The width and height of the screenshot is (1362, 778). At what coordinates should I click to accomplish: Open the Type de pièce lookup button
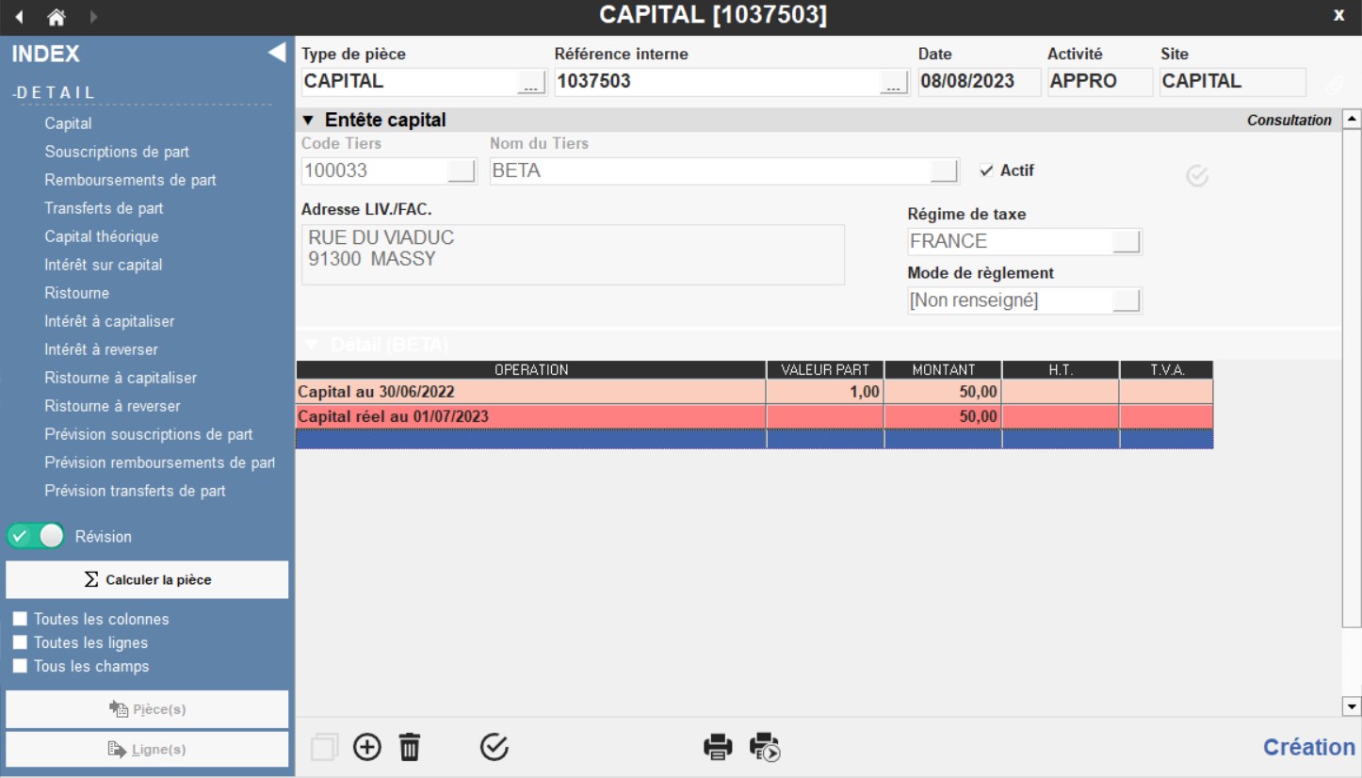click(531, 83)
